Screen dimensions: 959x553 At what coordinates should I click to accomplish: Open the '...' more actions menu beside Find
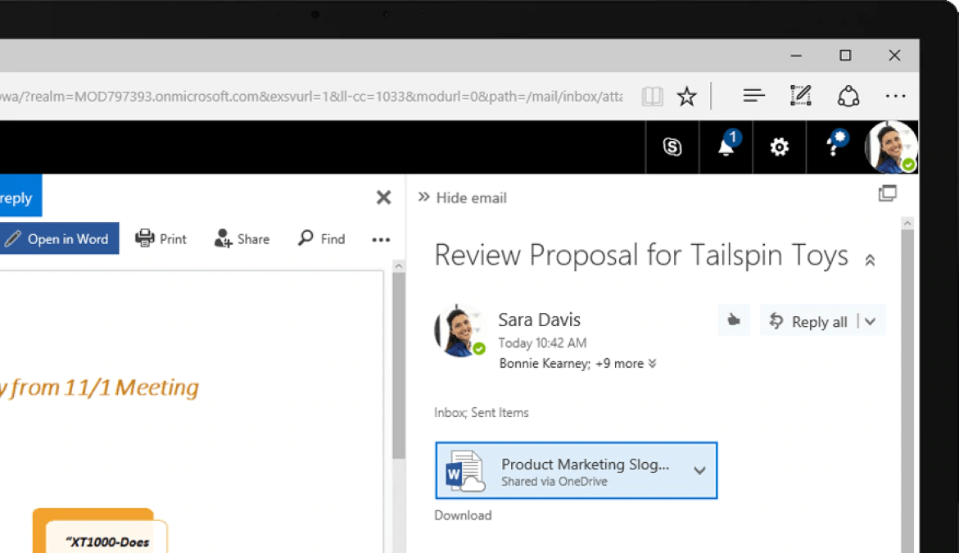point(380,238)
